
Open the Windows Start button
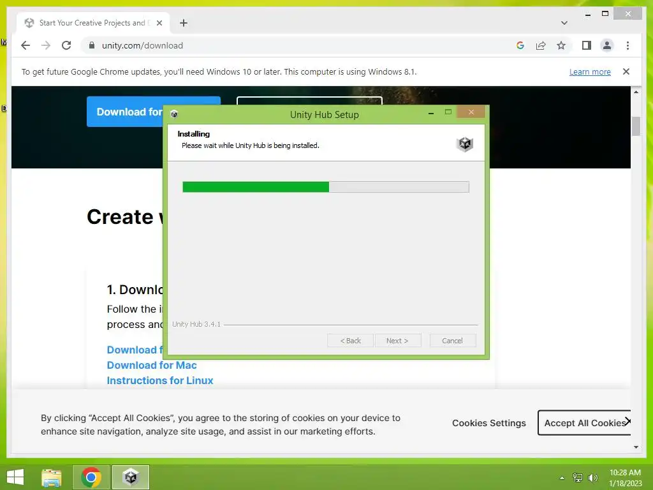(15, 477)
